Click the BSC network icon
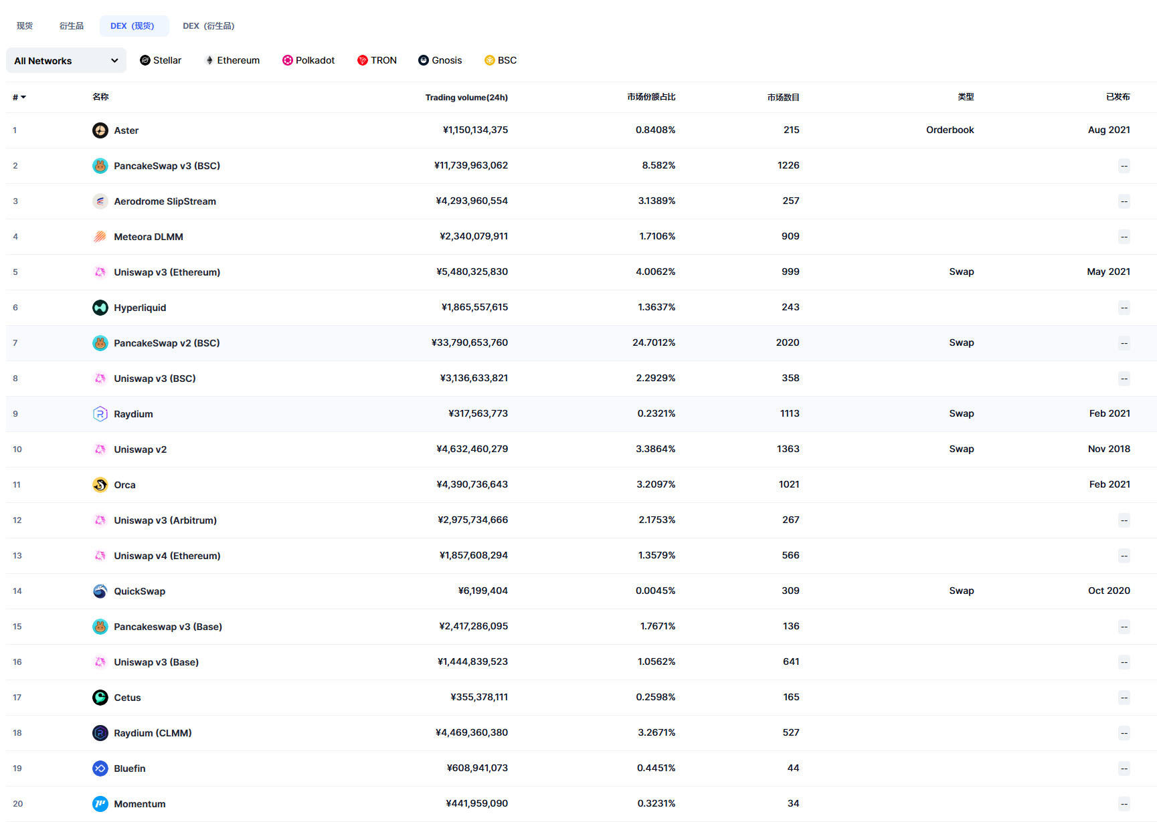 pos(490,60)
